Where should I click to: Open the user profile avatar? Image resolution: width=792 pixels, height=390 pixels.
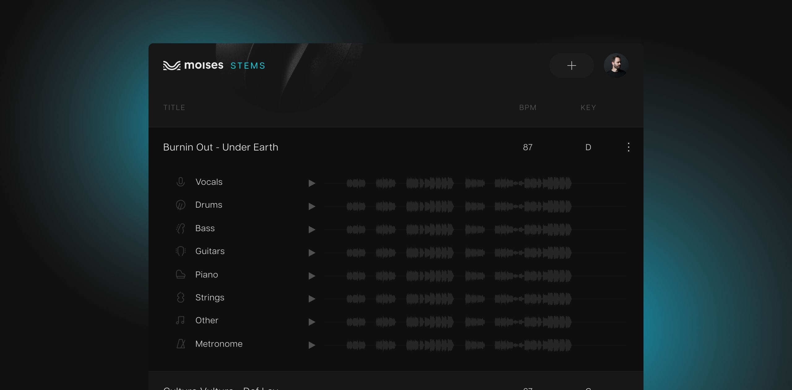[616, 66]
